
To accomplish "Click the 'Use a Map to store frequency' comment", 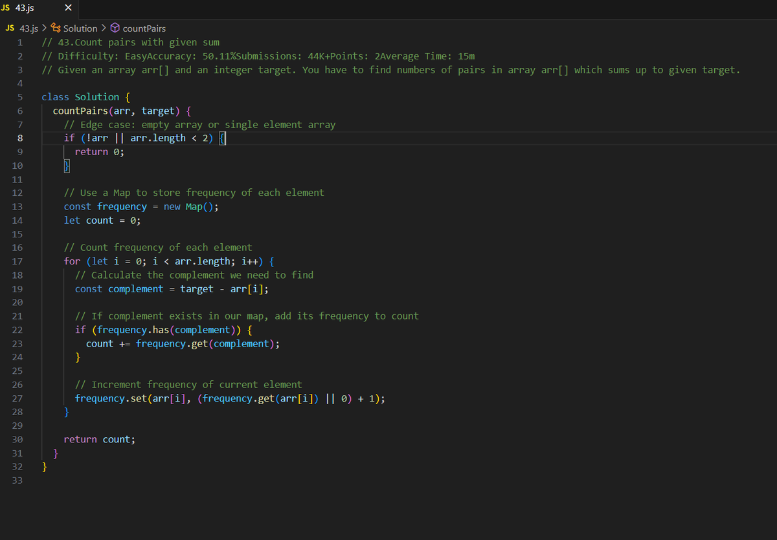I will tap(194, 193).
